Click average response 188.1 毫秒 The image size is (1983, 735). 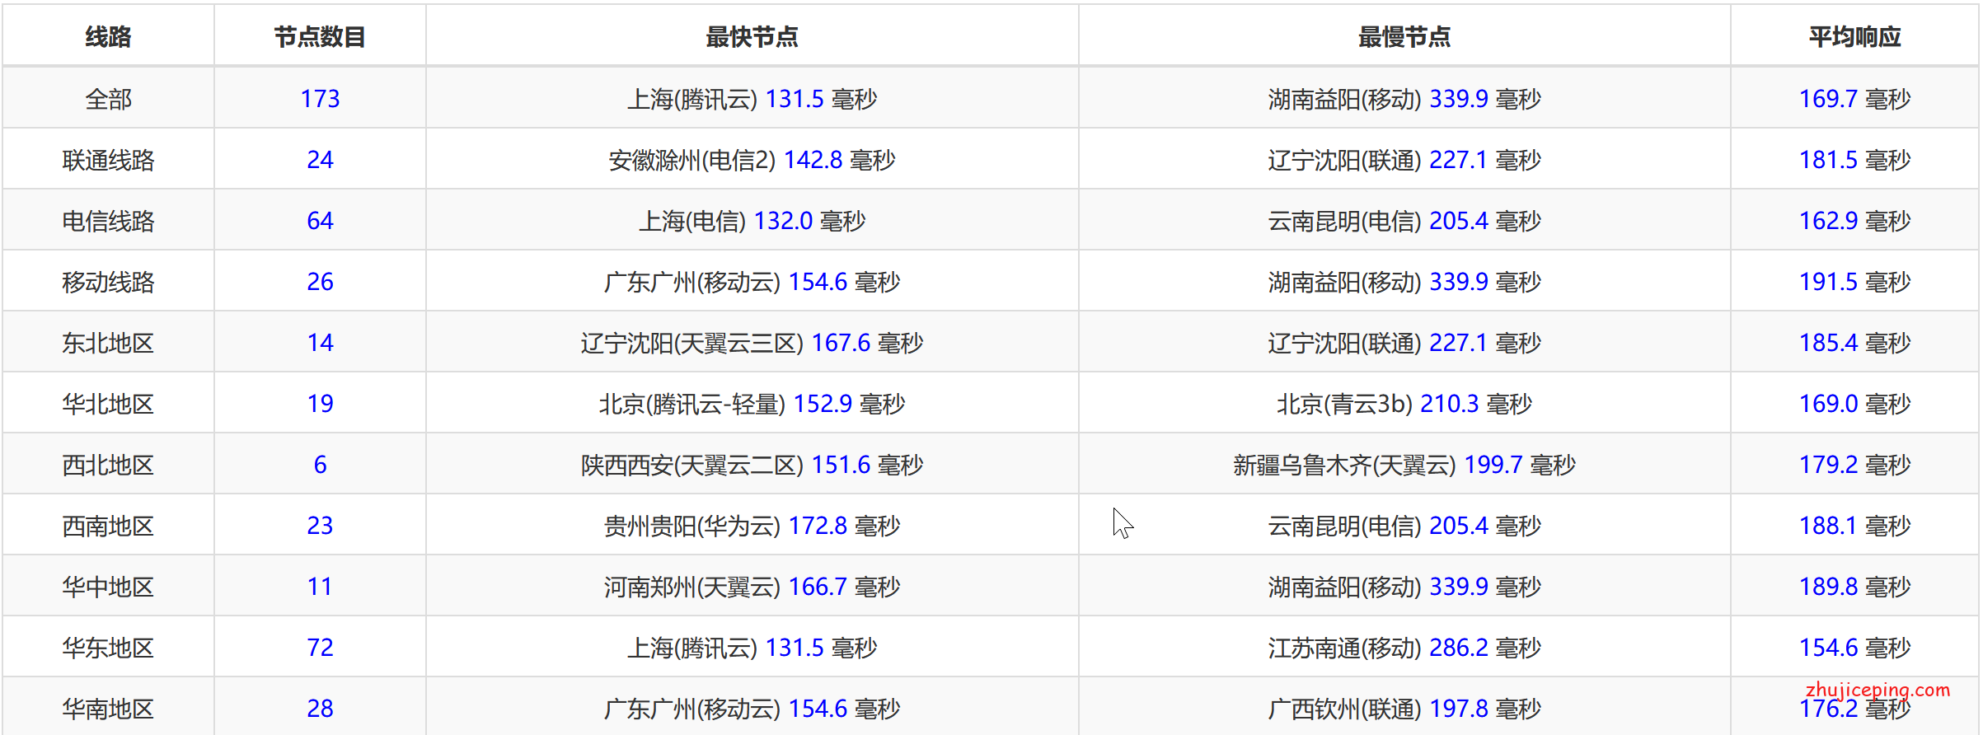click(1854, 526)
